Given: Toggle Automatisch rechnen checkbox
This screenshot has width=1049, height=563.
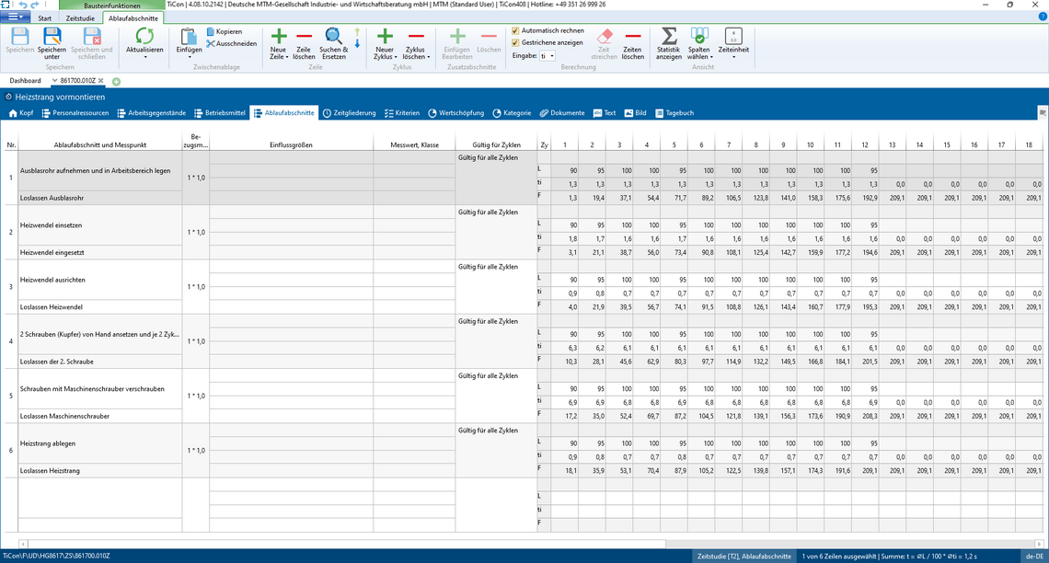Looking at the screenshot, I should [x=514, y=30].
